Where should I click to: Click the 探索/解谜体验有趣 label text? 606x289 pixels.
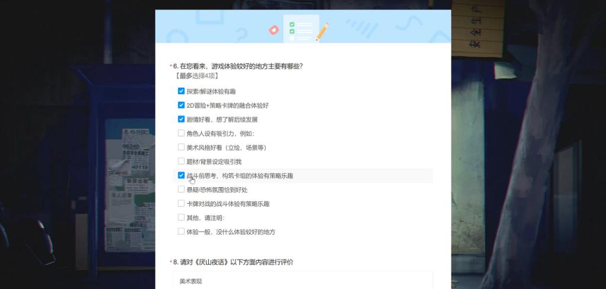click(211, 92)
